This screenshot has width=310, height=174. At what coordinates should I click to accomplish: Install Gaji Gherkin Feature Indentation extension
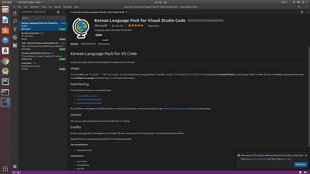pos(62,49)
